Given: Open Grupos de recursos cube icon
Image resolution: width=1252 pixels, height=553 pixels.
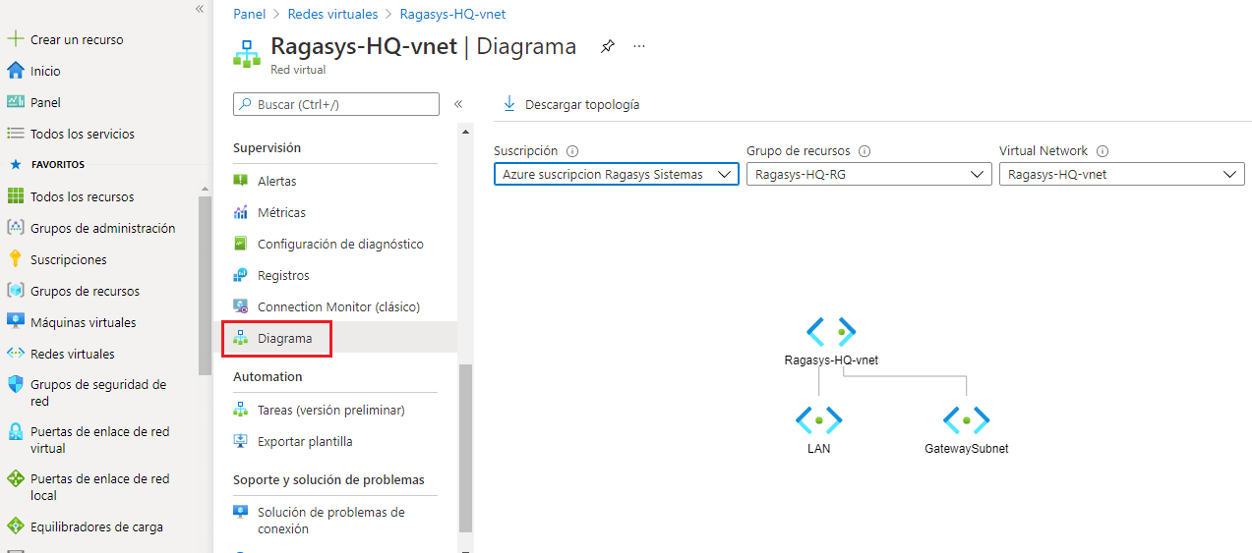Looking at the screenshot, I should 15,291.
